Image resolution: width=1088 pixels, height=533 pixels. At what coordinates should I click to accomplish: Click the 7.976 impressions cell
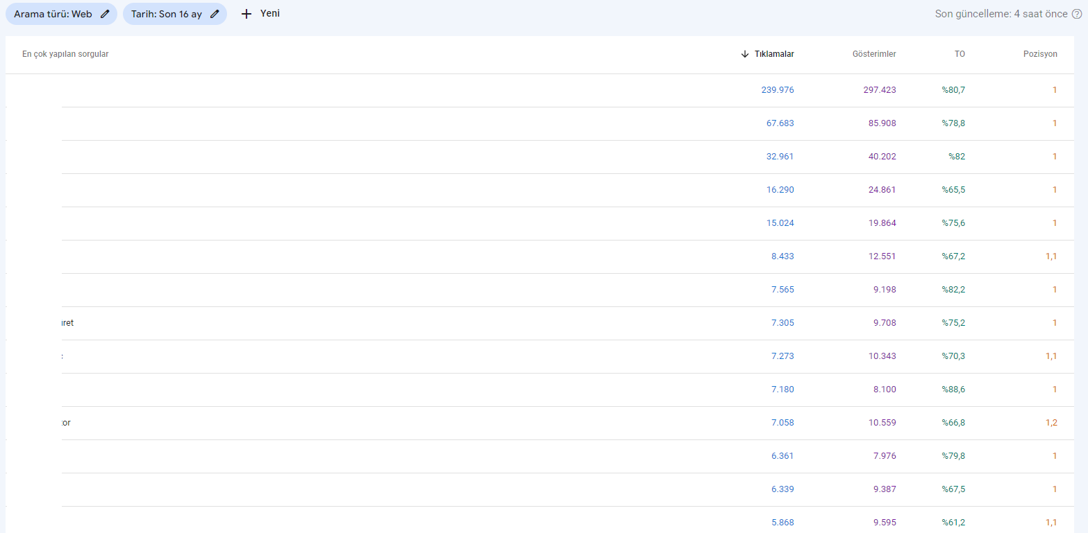tap(885, 456)
